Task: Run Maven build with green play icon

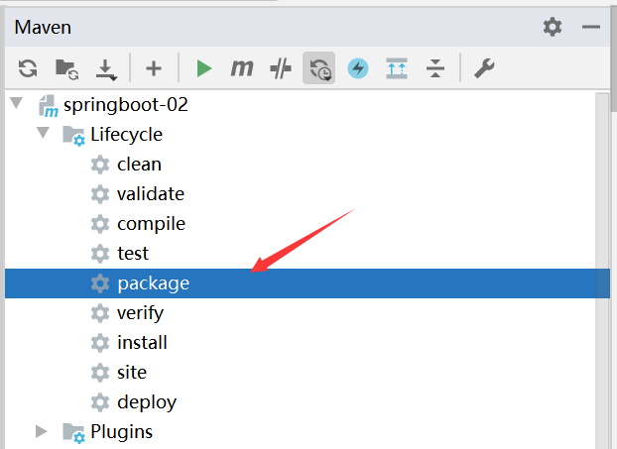Action: [x=203, y=68]
